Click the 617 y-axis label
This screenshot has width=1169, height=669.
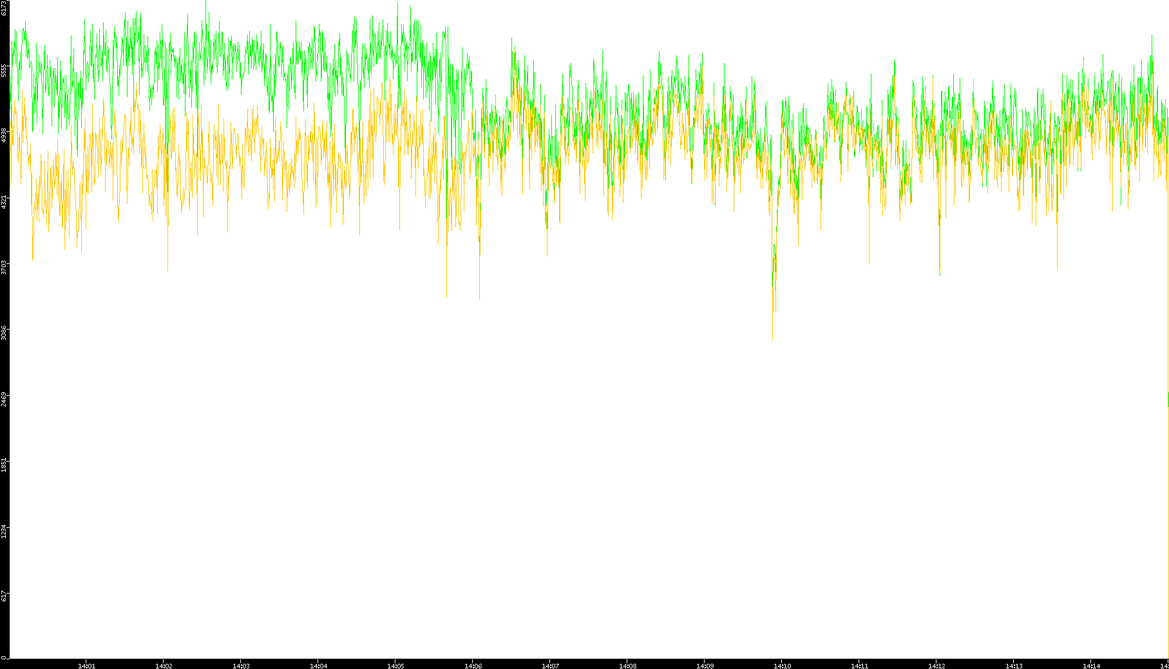(x=5, y=596)
